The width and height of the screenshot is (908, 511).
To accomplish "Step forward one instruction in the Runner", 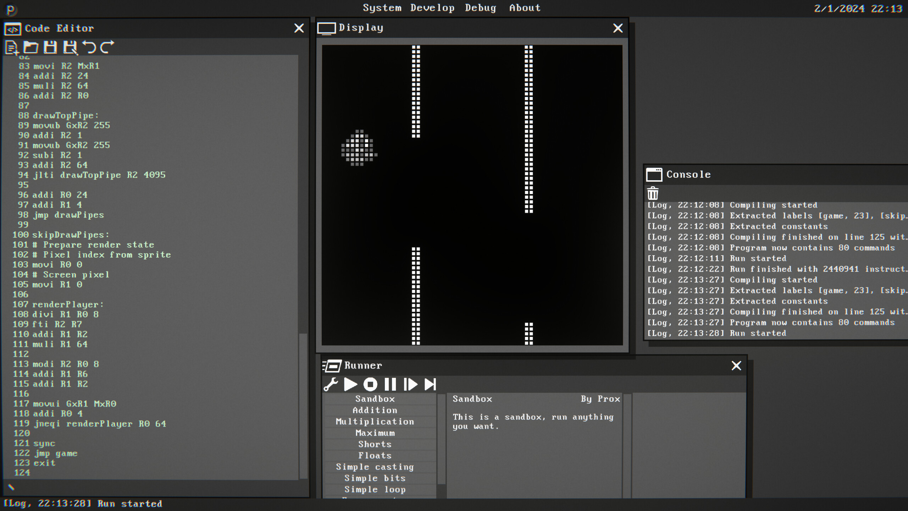I will pos(411,384).
